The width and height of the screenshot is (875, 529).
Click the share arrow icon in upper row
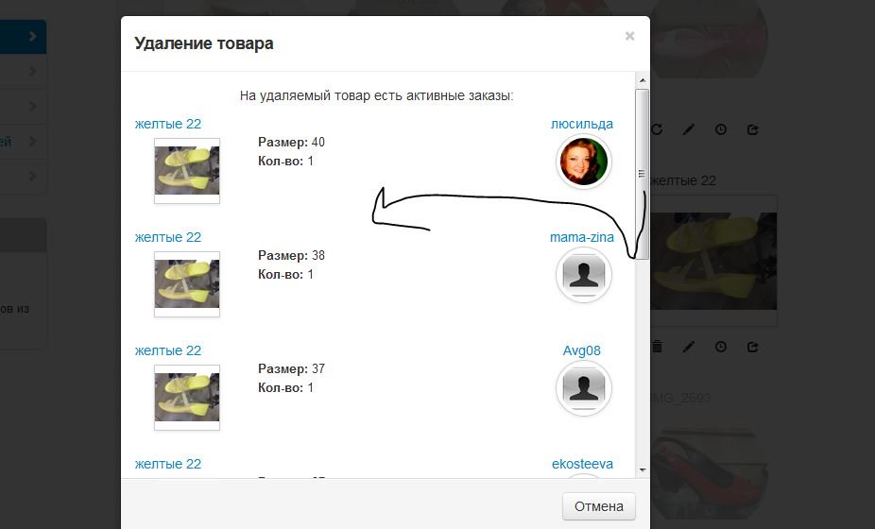[753, 129]
